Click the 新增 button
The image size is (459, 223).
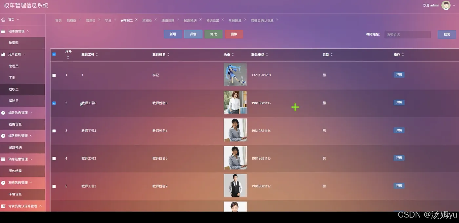coord(173,34)
